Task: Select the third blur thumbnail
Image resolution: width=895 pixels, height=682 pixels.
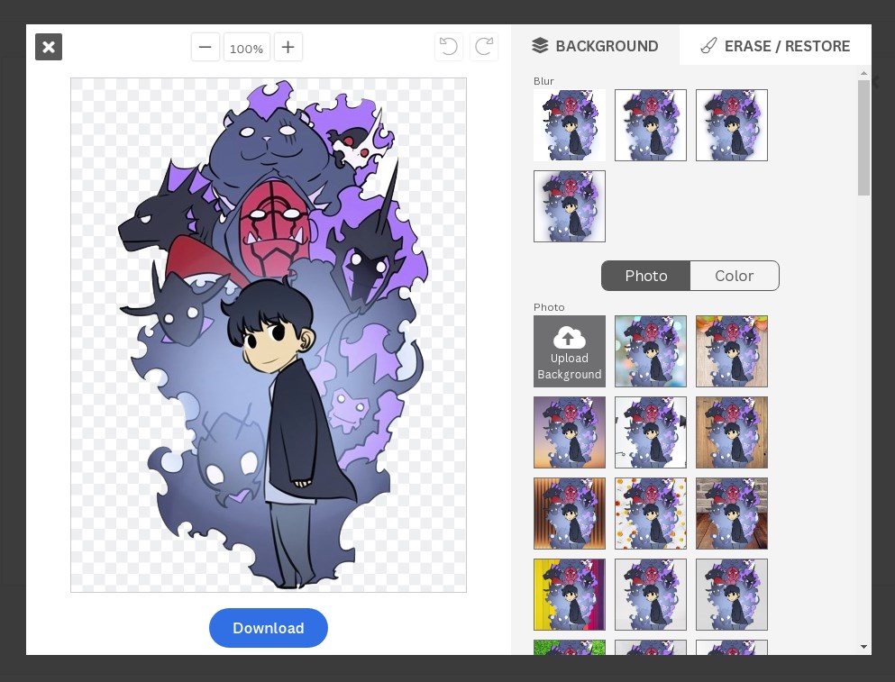Action: click(x=731, y=125)
